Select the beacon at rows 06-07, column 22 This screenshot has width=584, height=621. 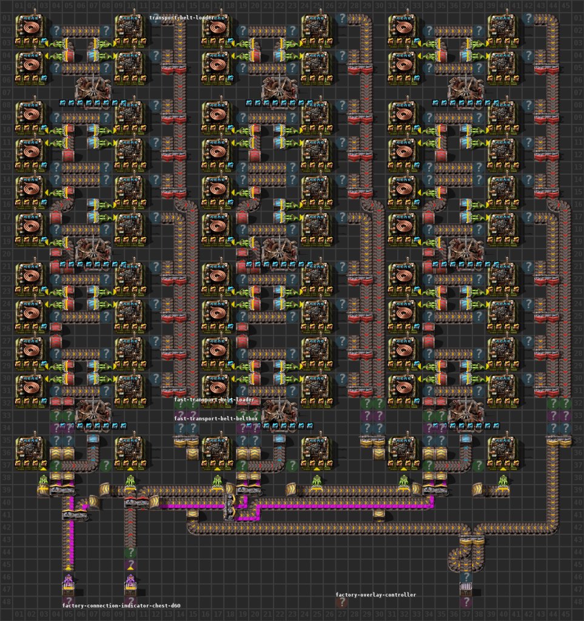coord(280,87)
